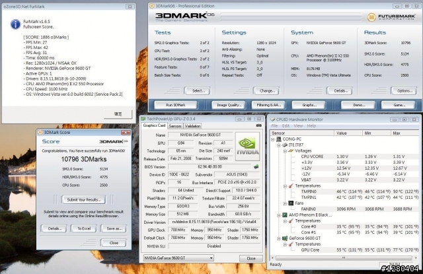Click the thermometer icon under GeForce 9600 GT
This screenshot has width=423, height=274.
pyautogui.click(x=291, y=244)
